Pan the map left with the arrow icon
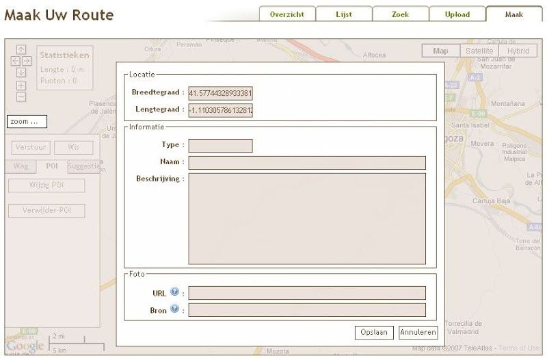 click(x=15, y=61)
